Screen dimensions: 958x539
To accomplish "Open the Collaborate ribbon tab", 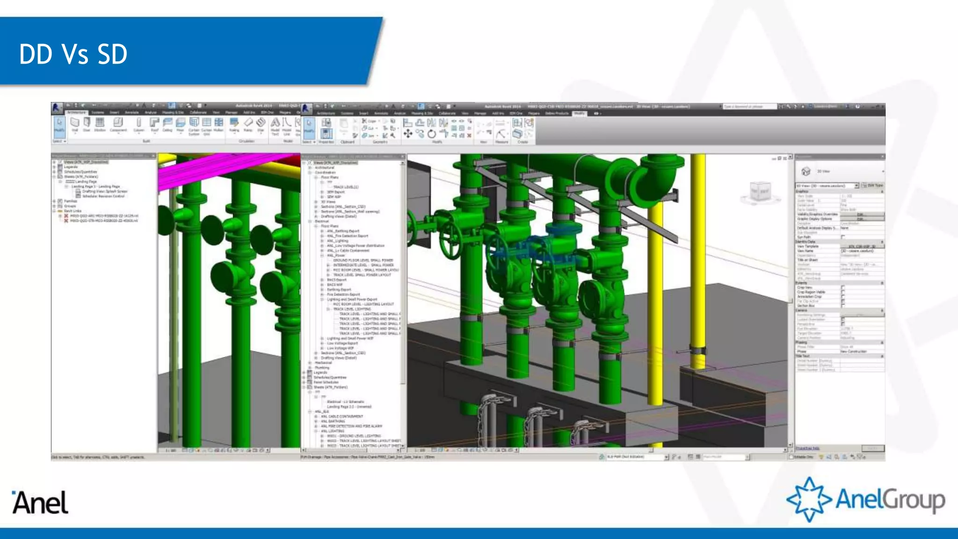I will coord(198,113).
